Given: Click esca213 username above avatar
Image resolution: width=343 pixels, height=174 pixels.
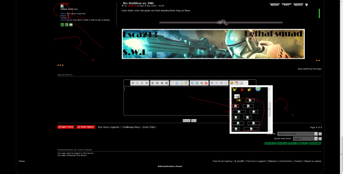Looking at the screenshot, I should pos(65,3).
